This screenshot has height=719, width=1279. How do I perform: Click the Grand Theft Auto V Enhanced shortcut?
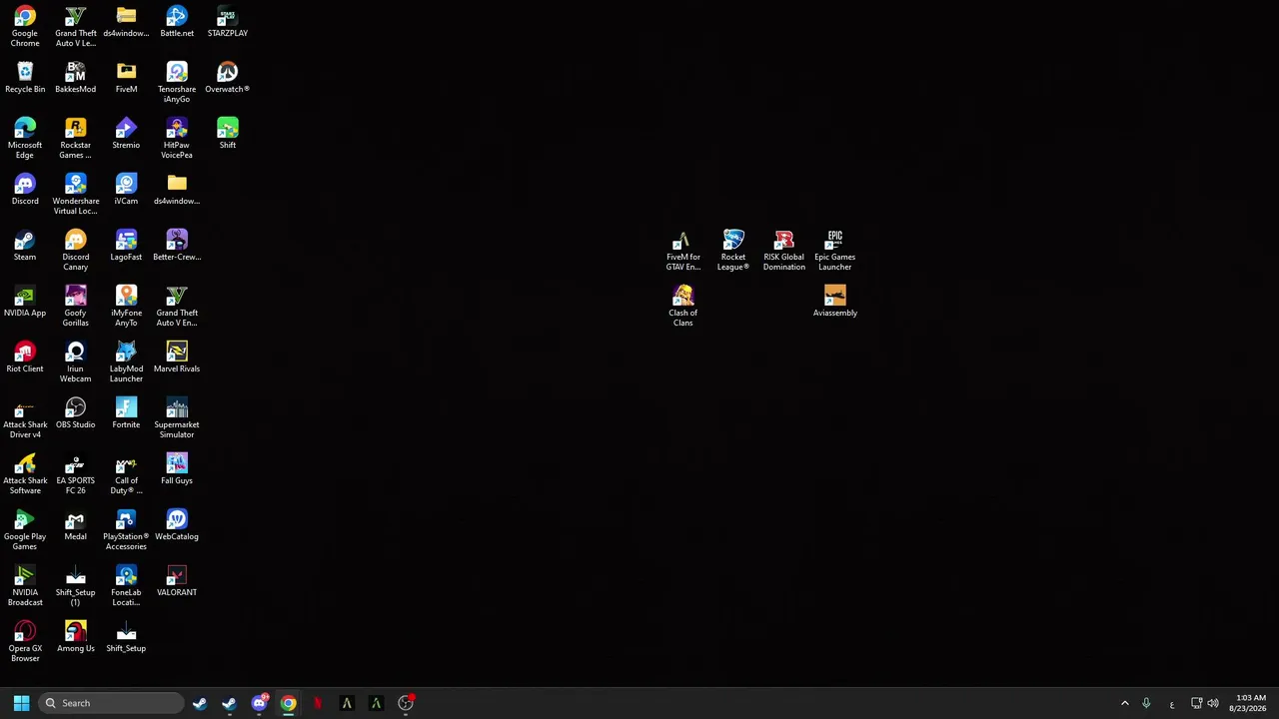tap(177, 307)
